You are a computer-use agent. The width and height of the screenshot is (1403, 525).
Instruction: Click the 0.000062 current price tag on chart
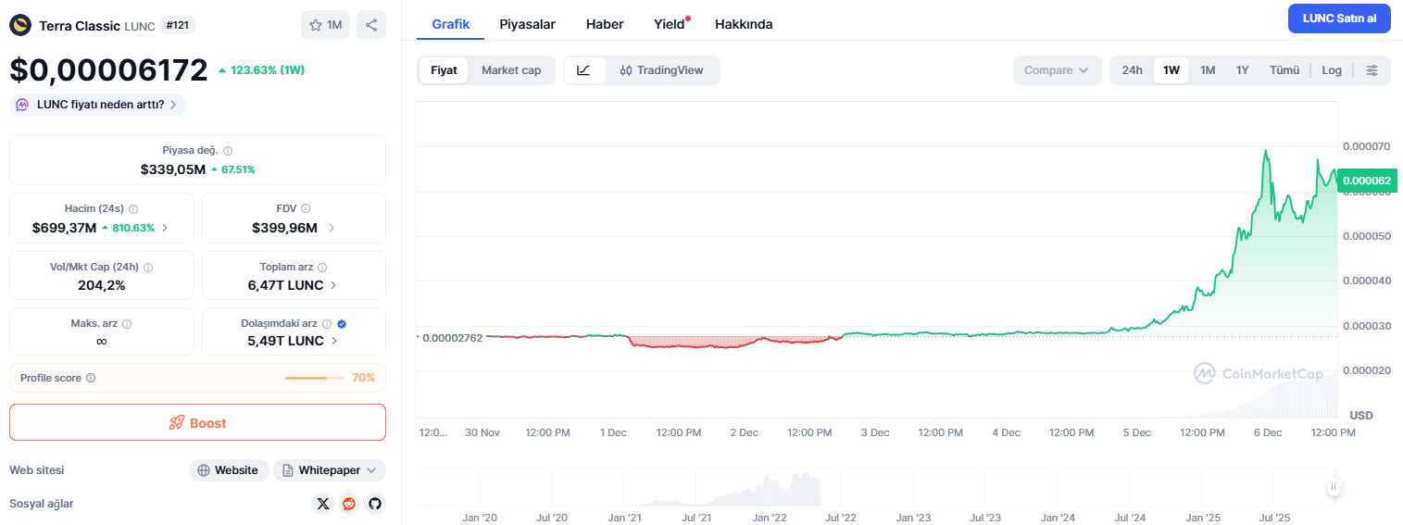pyautogui.click(x=1366, y=181)
